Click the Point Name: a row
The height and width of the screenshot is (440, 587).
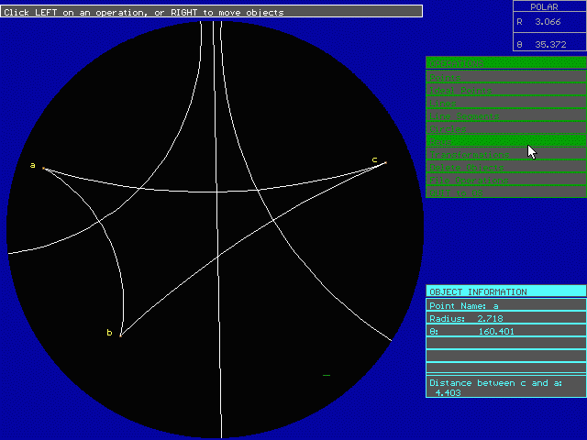click(506, 305)
